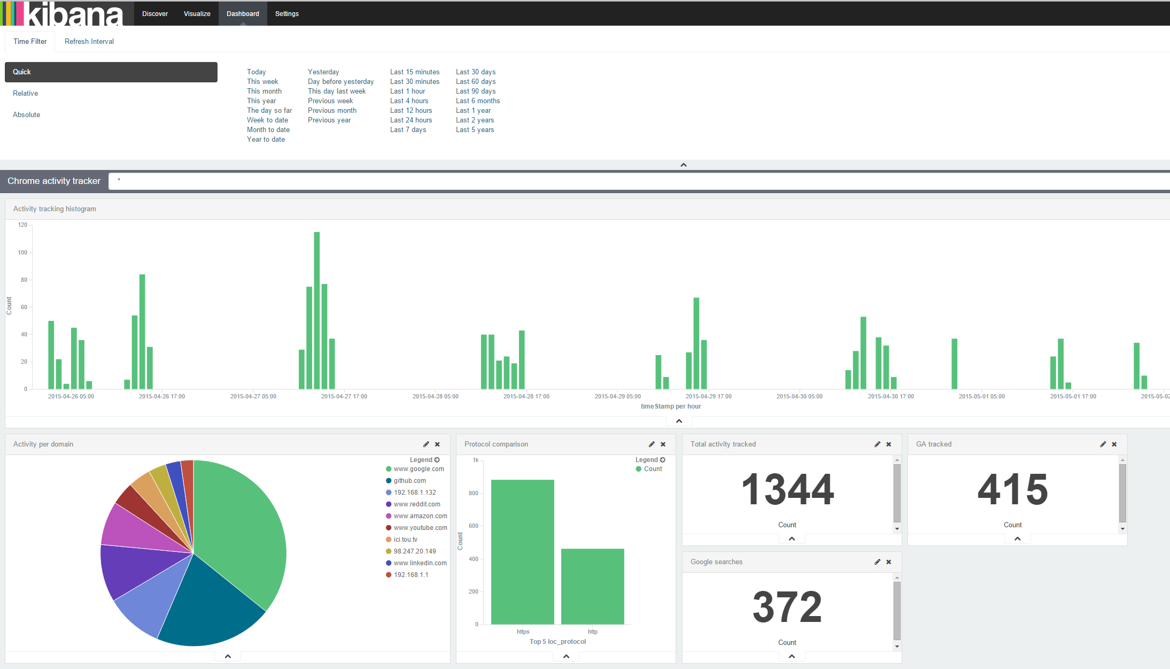Remove the Google searches panel
Image resolution: width=1170 pixels, height=669 pixels.
click(x=888, y=562)
